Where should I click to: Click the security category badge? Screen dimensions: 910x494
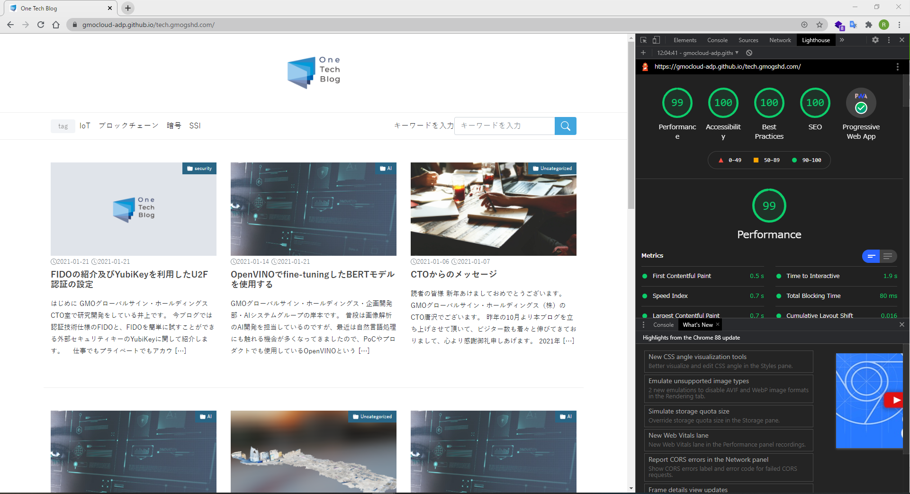pyautogui.click(x=199, y=169)
